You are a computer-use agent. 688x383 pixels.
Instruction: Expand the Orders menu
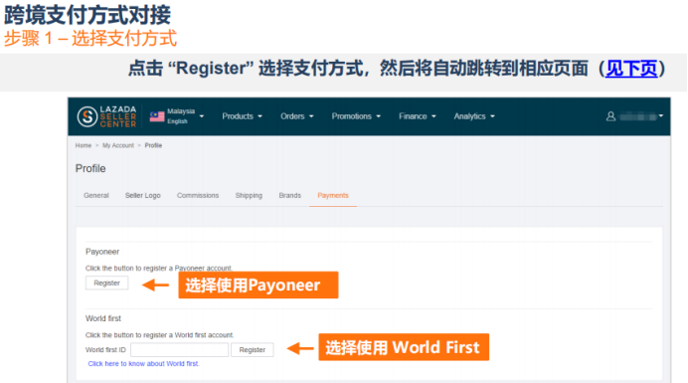coord(297,116)
